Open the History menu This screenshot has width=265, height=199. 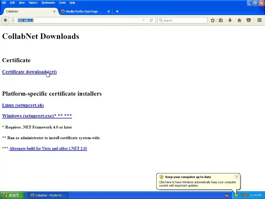tap(33, 3)
